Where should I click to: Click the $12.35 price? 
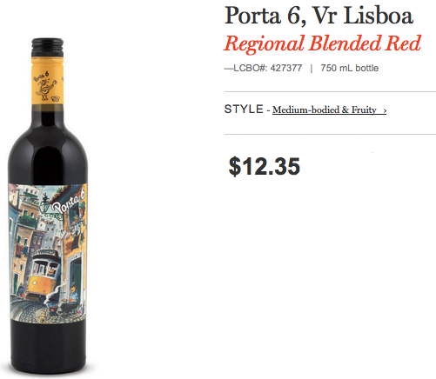pyautogui.click(x=265, y=166)
